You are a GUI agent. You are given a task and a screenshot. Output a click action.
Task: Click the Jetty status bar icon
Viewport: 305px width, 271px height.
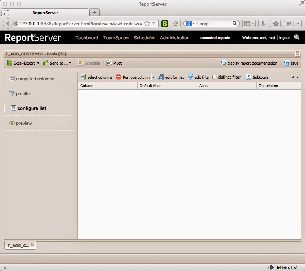(271, 267)
